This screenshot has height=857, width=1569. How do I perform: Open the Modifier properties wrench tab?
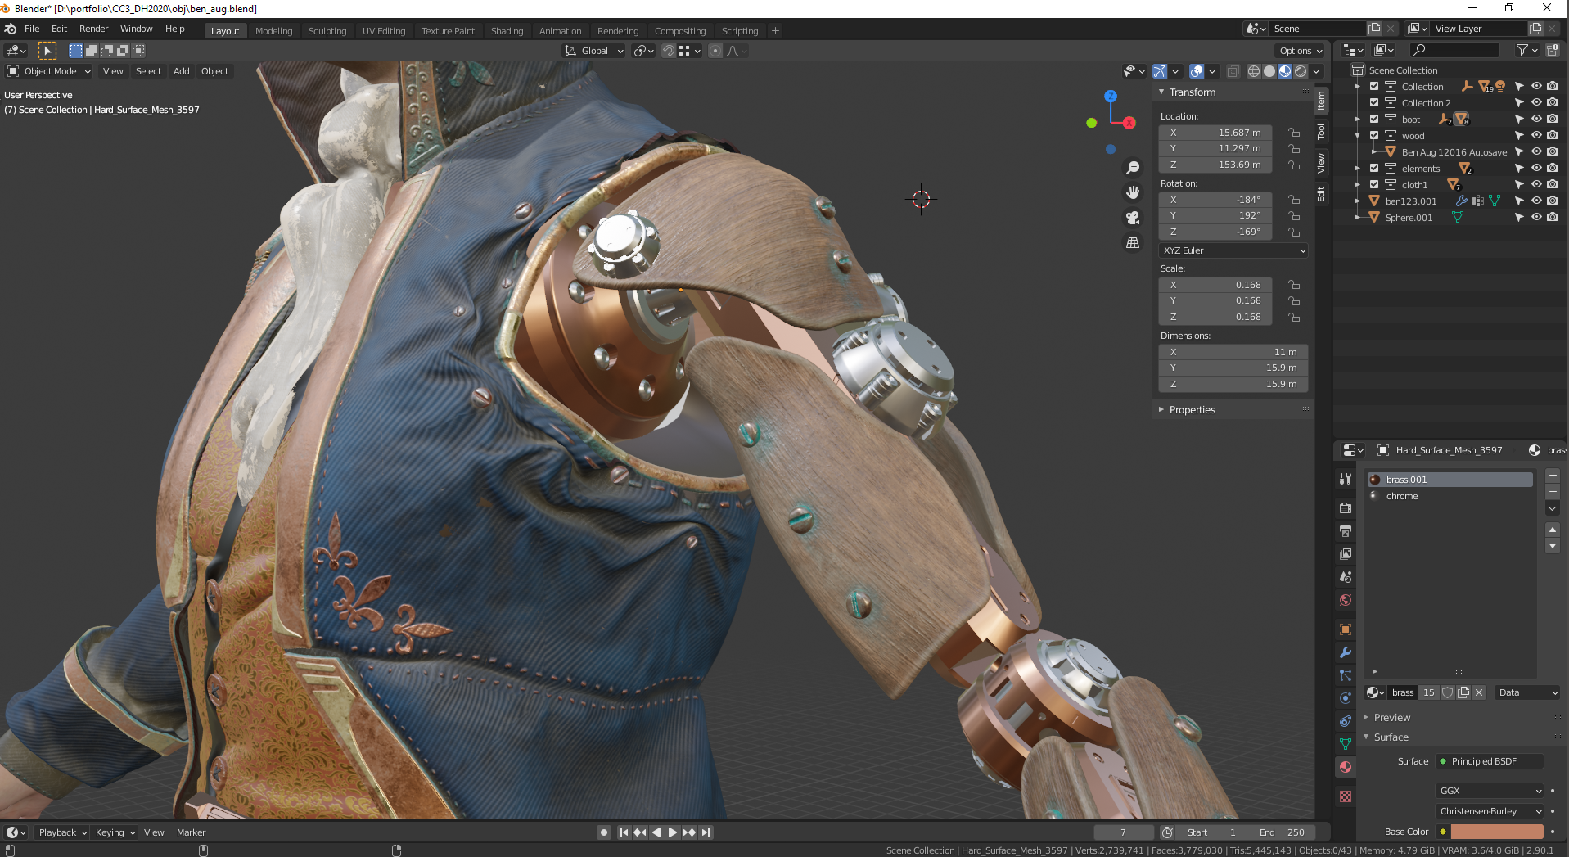pos(1346,652)
